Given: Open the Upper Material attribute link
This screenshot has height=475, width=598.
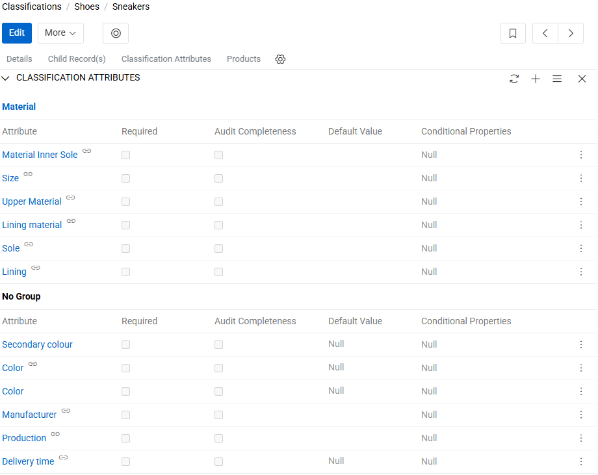Looking at the screenshot, I should pyautogui.click(x=32, y=202).
